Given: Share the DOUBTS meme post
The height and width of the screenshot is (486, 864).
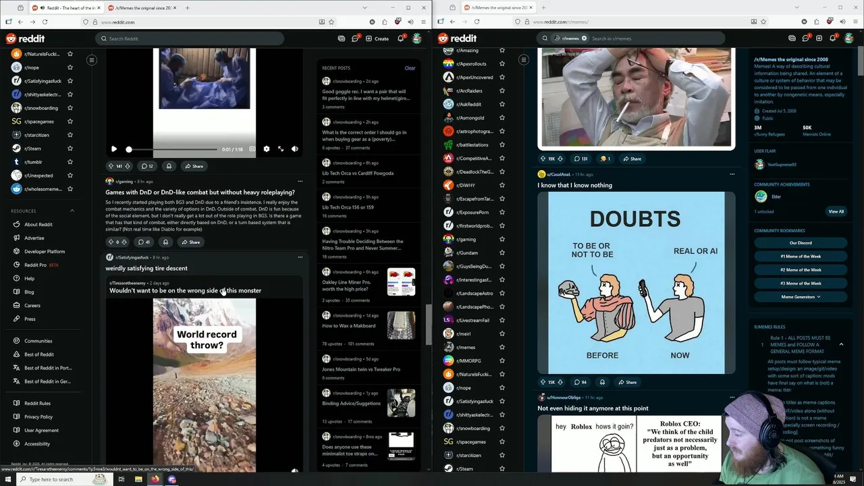Looking at the screenshot, I should pos(626,382).
